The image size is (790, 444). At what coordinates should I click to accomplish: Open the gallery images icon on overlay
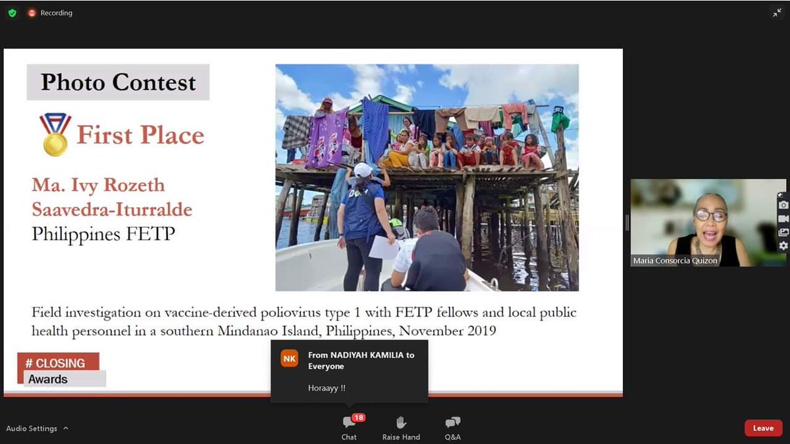click(x=783, y=232)
